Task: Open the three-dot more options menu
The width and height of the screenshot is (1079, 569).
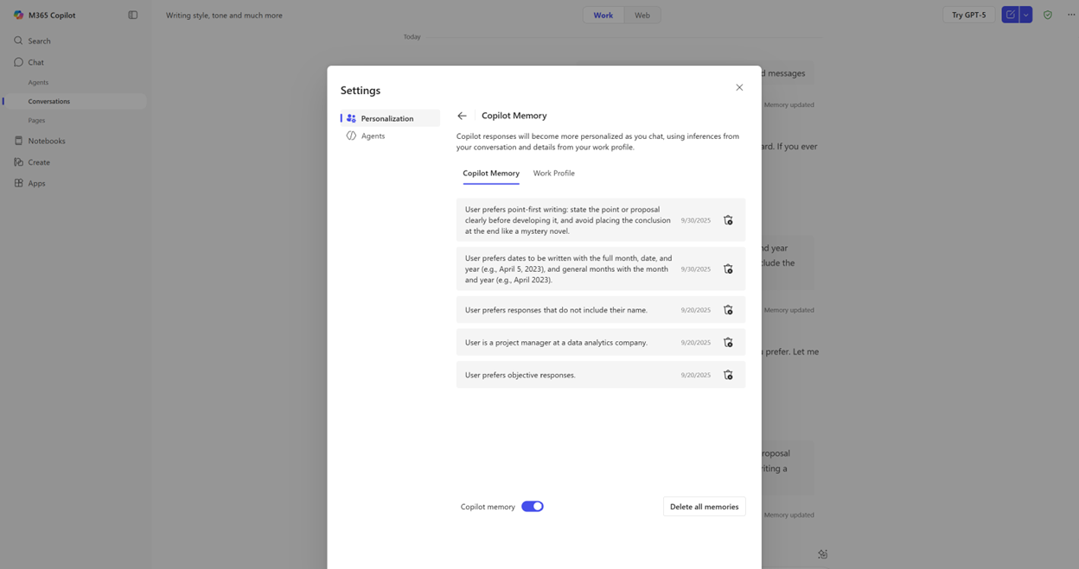Action: point(1071,15)
